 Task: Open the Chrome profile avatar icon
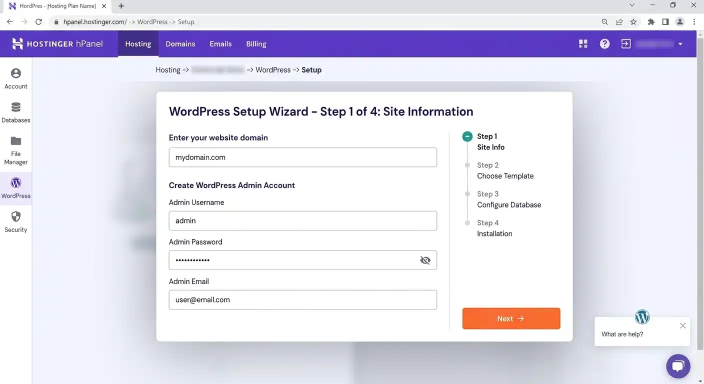pyautogui.click(x=680, y=22)
